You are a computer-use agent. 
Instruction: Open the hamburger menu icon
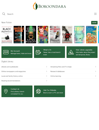95,14
